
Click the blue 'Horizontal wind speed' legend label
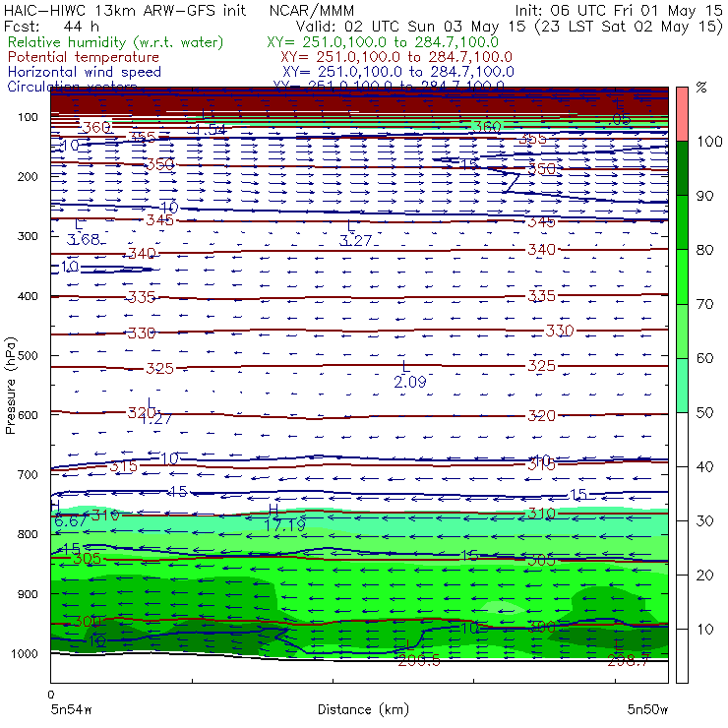click(85, 72)
